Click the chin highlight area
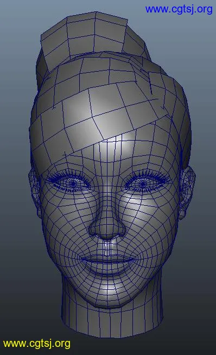The image size is (216, 355). tap(108, 290)
